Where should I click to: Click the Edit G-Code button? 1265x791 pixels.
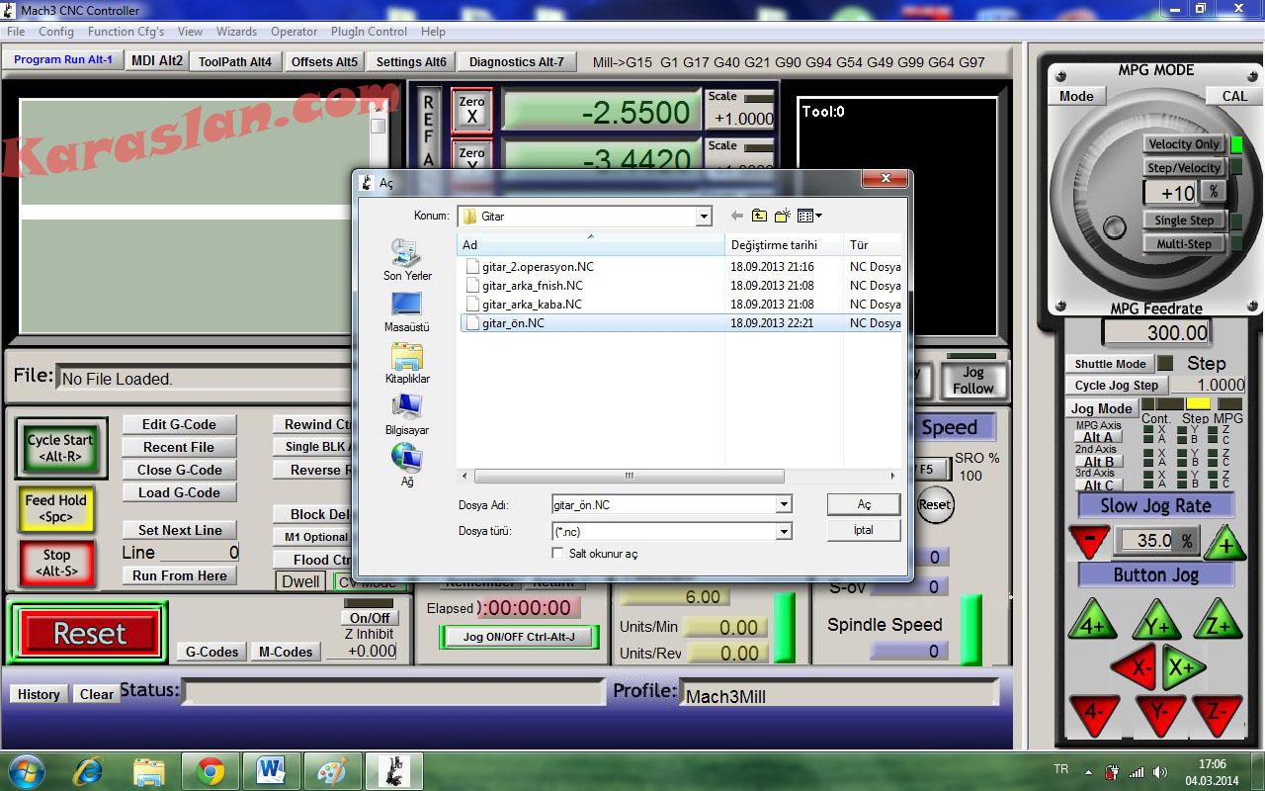179,424
